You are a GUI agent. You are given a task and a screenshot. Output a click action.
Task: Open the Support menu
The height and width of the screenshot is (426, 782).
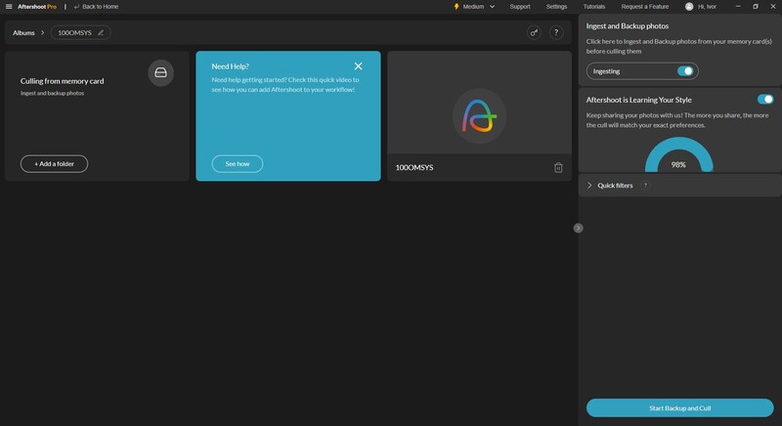click(520, 7)
